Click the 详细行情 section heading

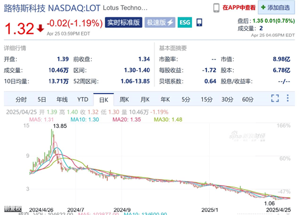pyautogui.click(x=15, y=48)
